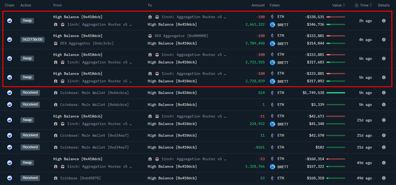Click 2h ago time cell
The image size is (396, 185).
[365, 21]
